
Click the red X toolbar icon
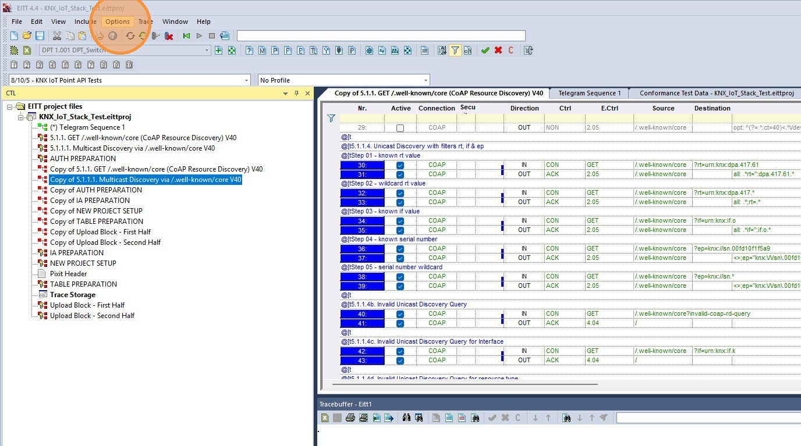pyautogui.click(x=498, y=51)
